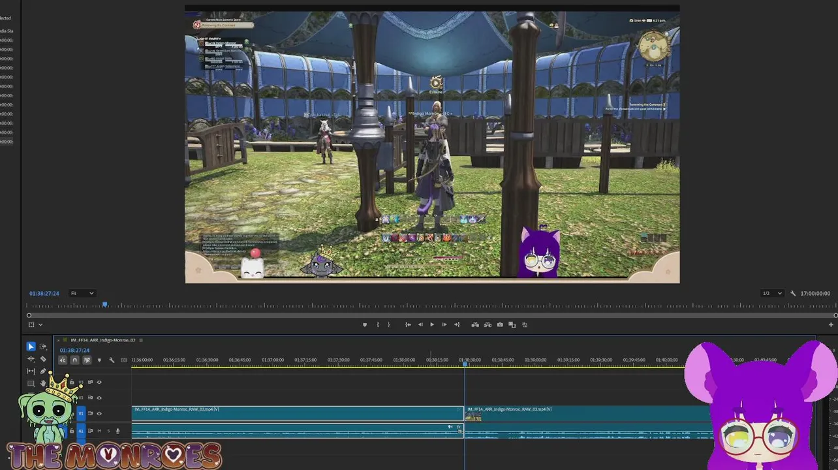Toggle Linked Selection in timeline

87,360
